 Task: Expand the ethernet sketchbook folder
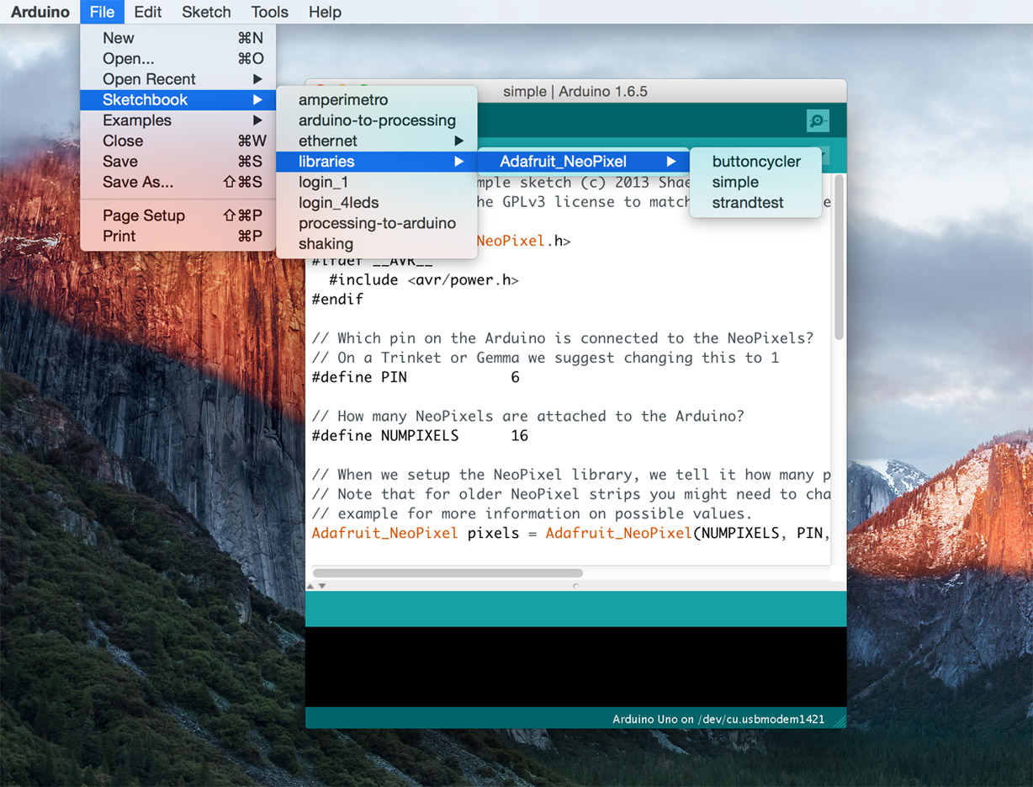377,141
